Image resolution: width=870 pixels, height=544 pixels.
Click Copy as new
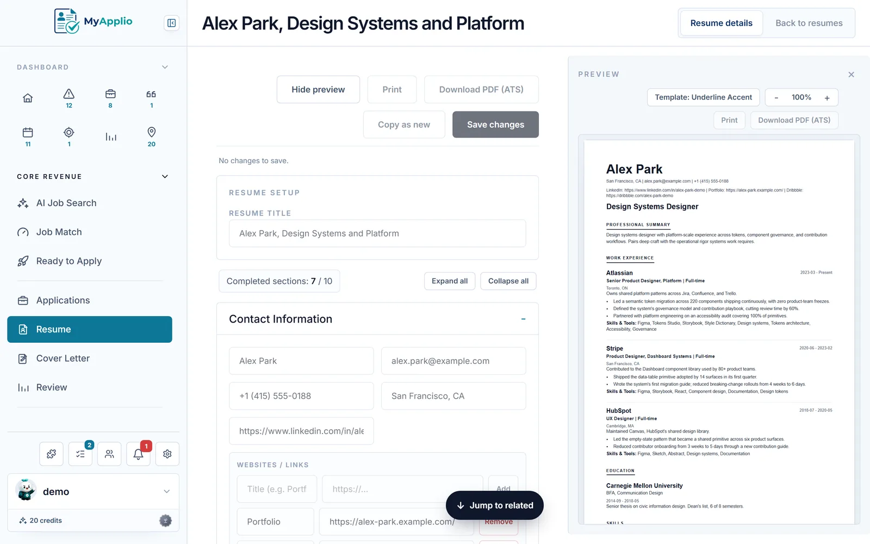404,125
